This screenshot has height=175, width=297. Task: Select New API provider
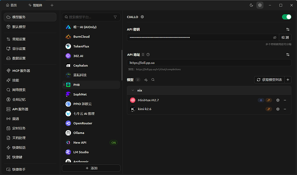coord(91,142)
